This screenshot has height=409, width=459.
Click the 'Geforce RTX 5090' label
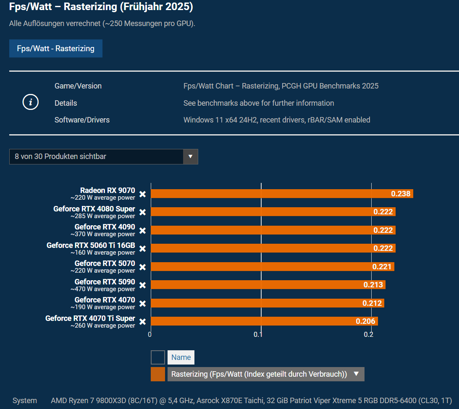click(105, 282)
